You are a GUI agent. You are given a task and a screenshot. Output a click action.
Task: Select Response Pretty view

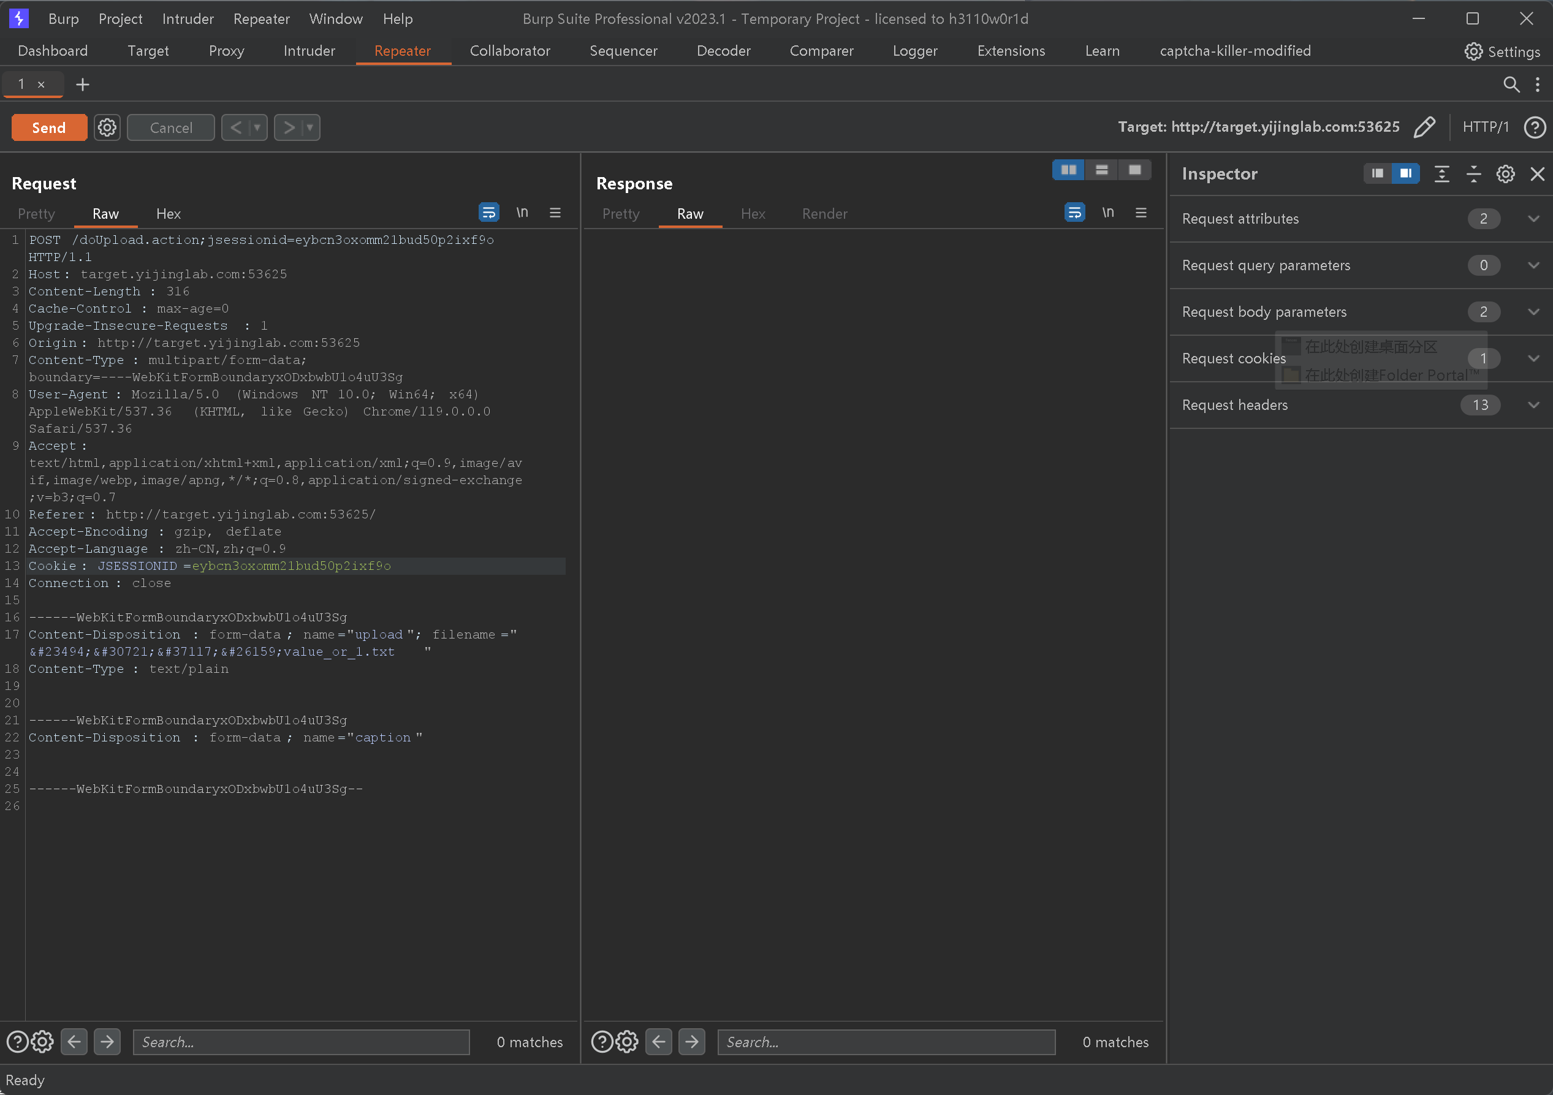pos(621,214)
